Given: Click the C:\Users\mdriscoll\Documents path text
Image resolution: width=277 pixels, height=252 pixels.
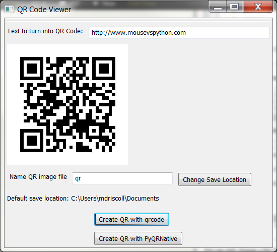Looking at the screenshot, I should pos(115,199).
